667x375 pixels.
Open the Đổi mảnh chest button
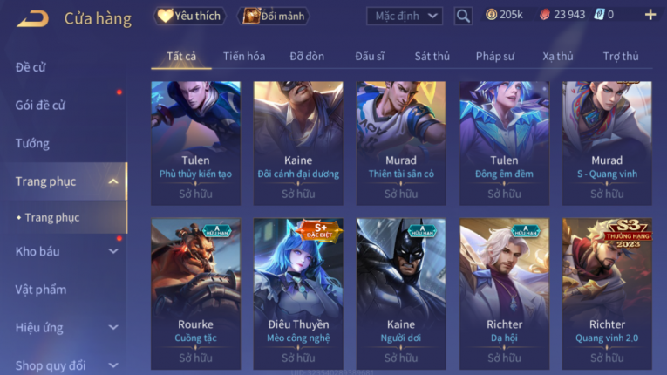273,17
